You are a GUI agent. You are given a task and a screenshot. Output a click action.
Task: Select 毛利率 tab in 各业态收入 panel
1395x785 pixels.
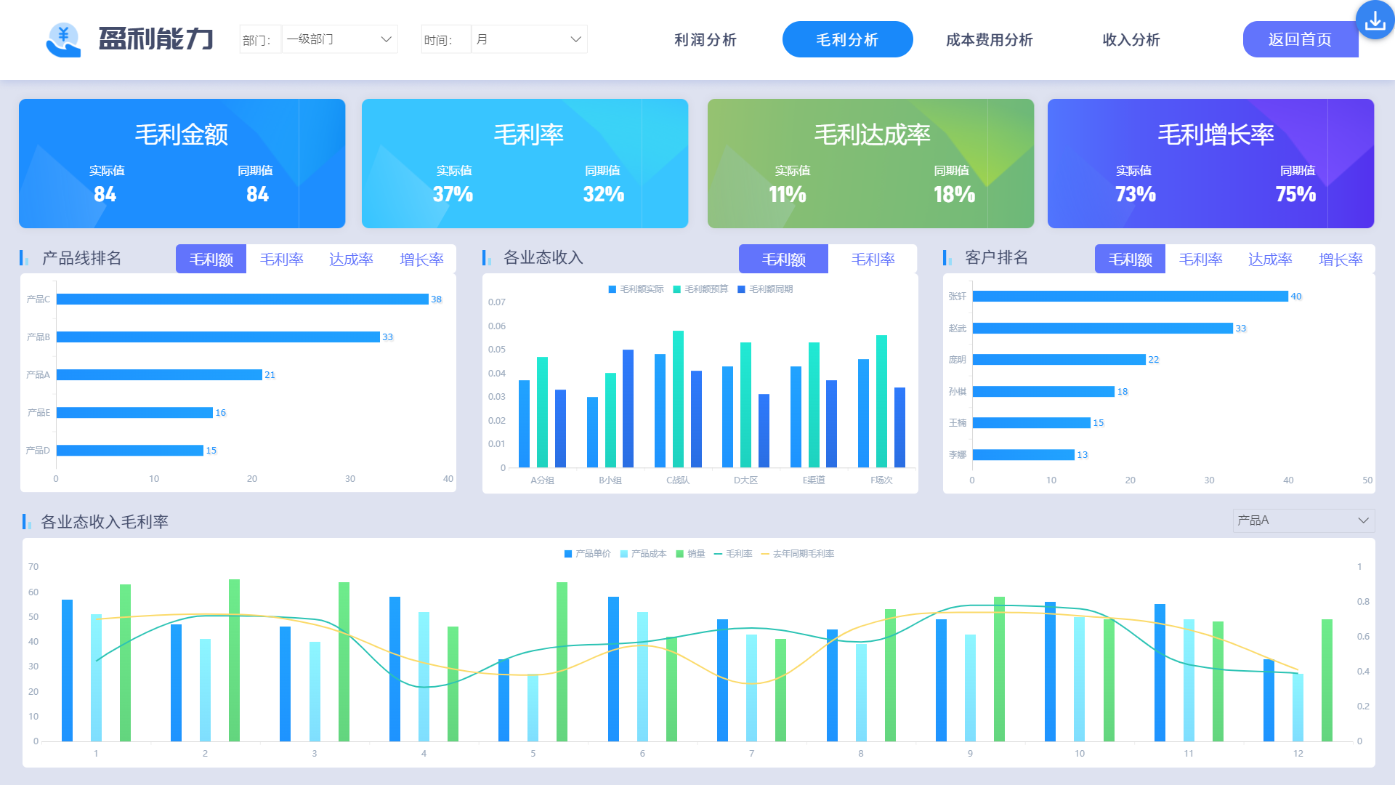coord(873,259)
